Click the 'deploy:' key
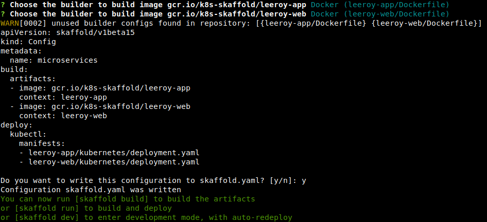 click(x=16, y=125)
